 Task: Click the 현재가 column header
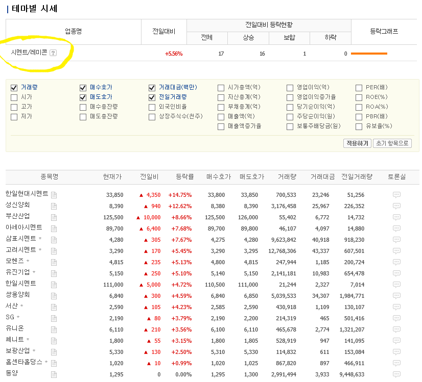pyautogui.click(x=112, y=177)
